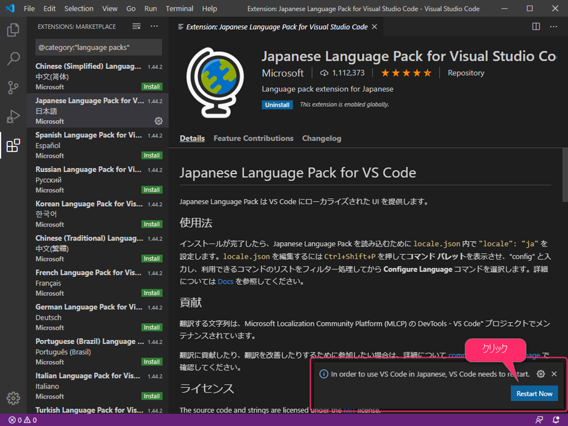Click the globe extension icon

[215, 83]
